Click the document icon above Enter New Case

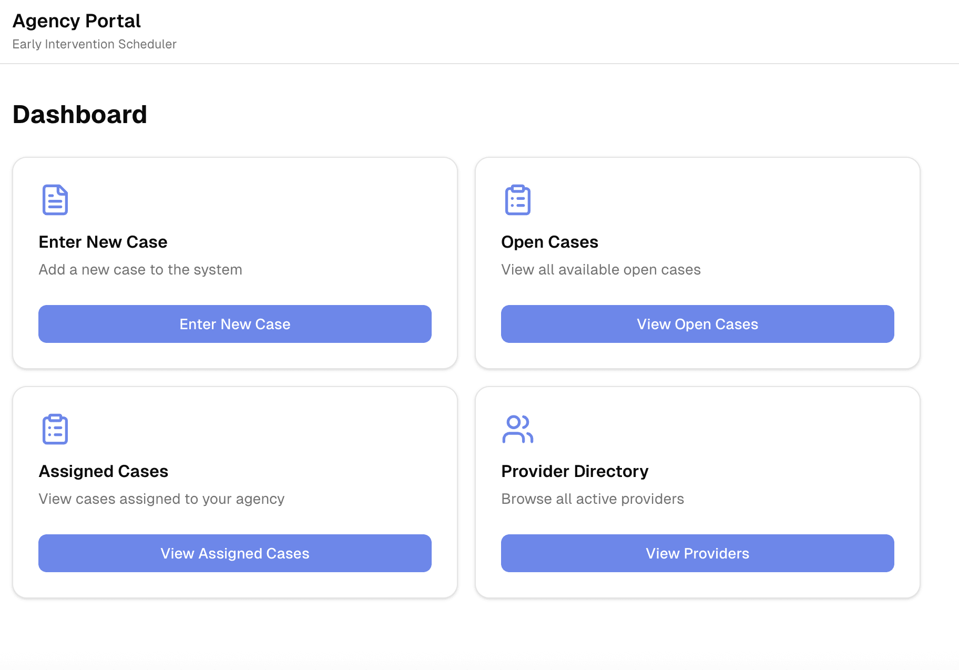pyautogui.click(x=55, y=200)
